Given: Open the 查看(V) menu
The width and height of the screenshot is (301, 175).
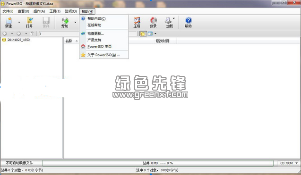Looking at the screenshot, I should (x=24, y=11).
